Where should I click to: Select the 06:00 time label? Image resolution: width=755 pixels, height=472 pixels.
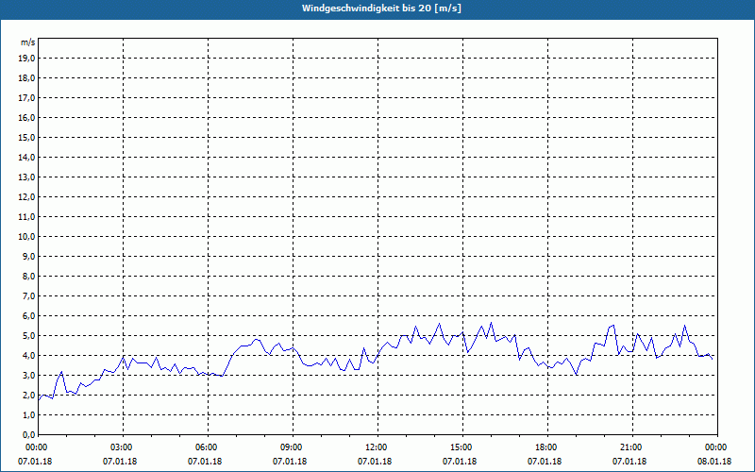pos(208,447)
